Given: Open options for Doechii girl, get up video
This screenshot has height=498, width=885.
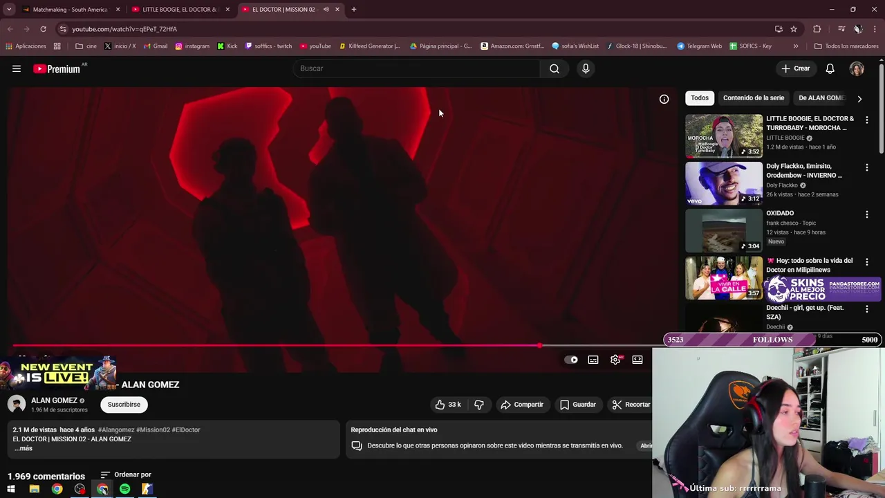Looking at the screenshot, I should 866,309.
